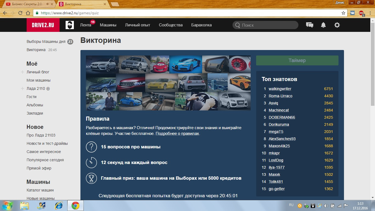Screen dimensions: 375x211
Task: Open the settings gear icon
Action: click(337, 25)
